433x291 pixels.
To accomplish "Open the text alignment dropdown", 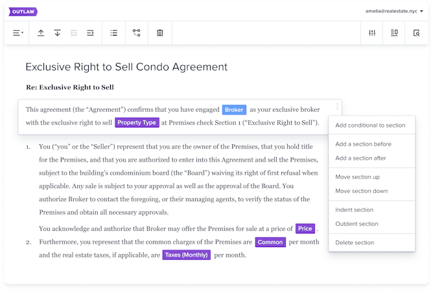I will point(18,33).
